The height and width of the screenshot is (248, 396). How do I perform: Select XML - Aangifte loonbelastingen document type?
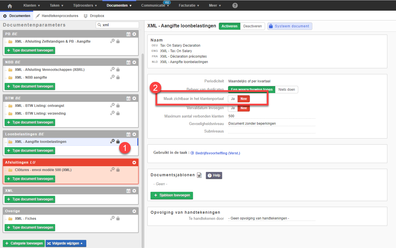(x=41, y=142)
